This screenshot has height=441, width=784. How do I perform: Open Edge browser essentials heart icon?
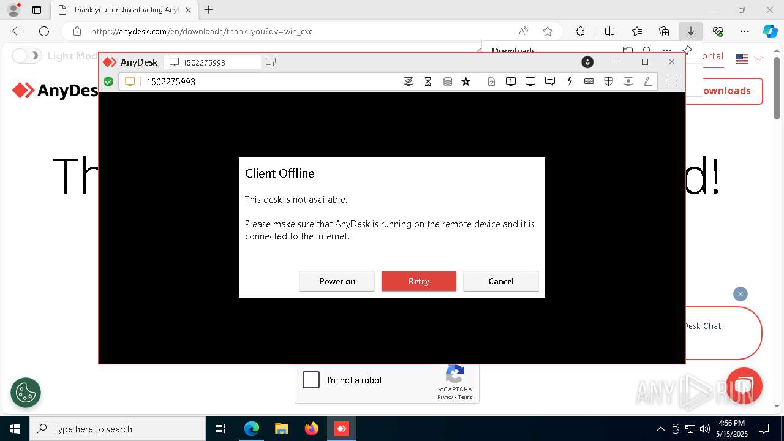tap(718, 31)
